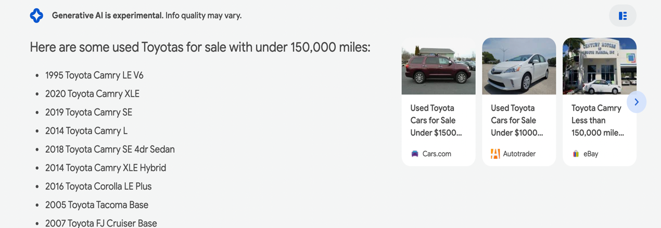Click the eBay source label

[591, 154]
